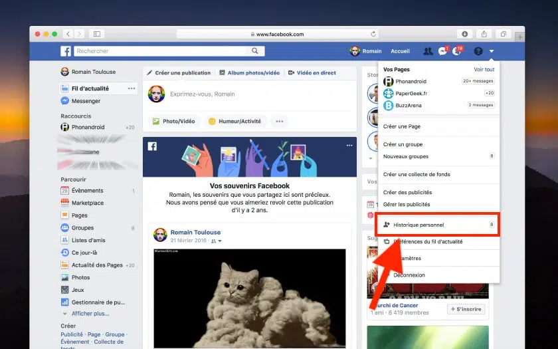Open the notifications bell icon
The image size is (558, 349).
coord(456,51)
